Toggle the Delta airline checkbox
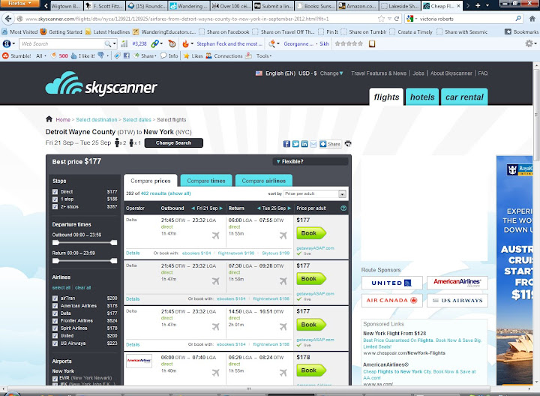540x396 pixels. pos(55,313)
